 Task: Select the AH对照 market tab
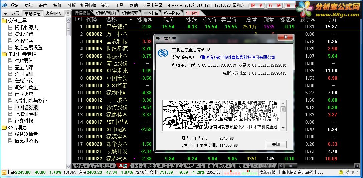pos(193,166)
